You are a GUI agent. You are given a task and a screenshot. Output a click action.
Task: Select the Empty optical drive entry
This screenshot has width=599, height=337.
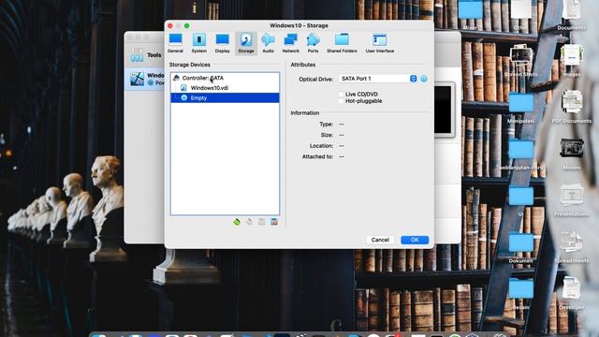coord(225,97)
